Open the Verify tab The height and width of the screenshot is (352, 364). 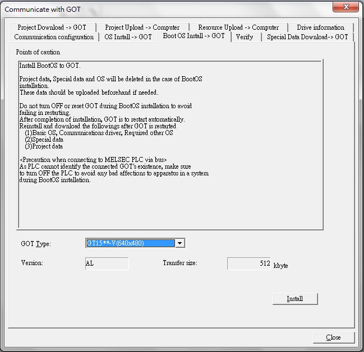244,37
